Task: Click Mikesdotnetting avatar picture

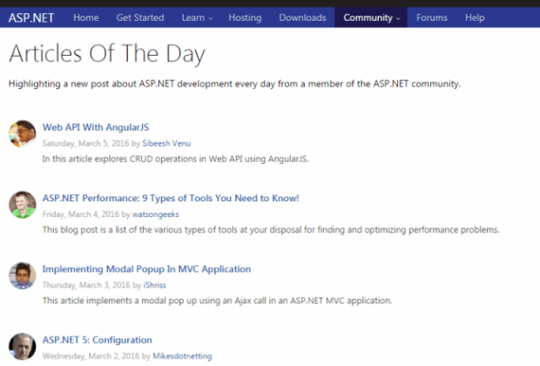Action: tap(23, 346)
